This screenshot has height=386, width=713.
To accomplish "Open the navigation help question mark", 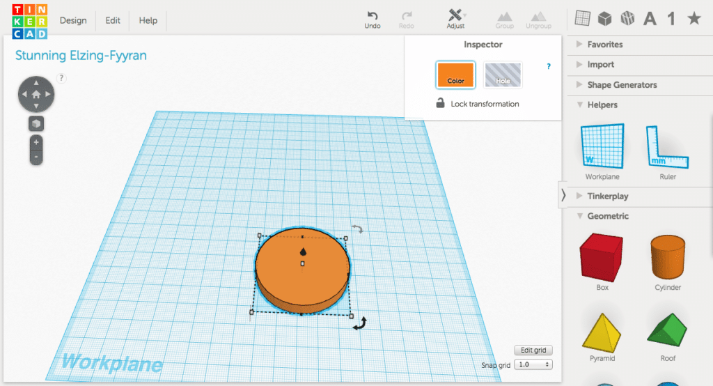I will 61,78.
